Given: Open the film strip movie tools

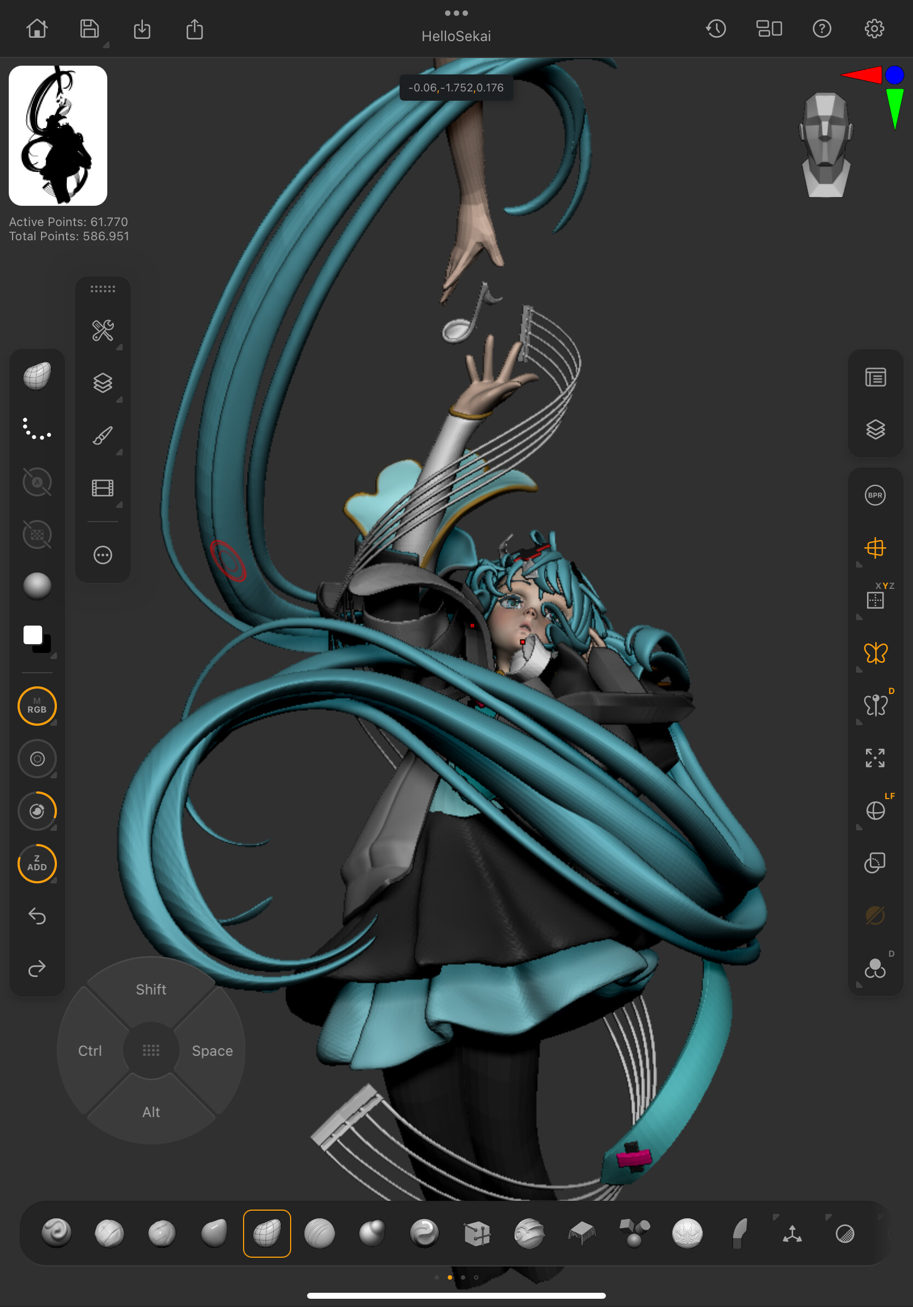Looking at the screenshot, I should tap(102, 488).
